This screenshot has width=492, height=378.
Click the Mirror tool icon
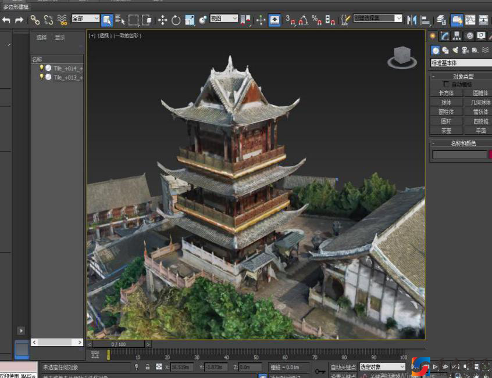(411, 20)
